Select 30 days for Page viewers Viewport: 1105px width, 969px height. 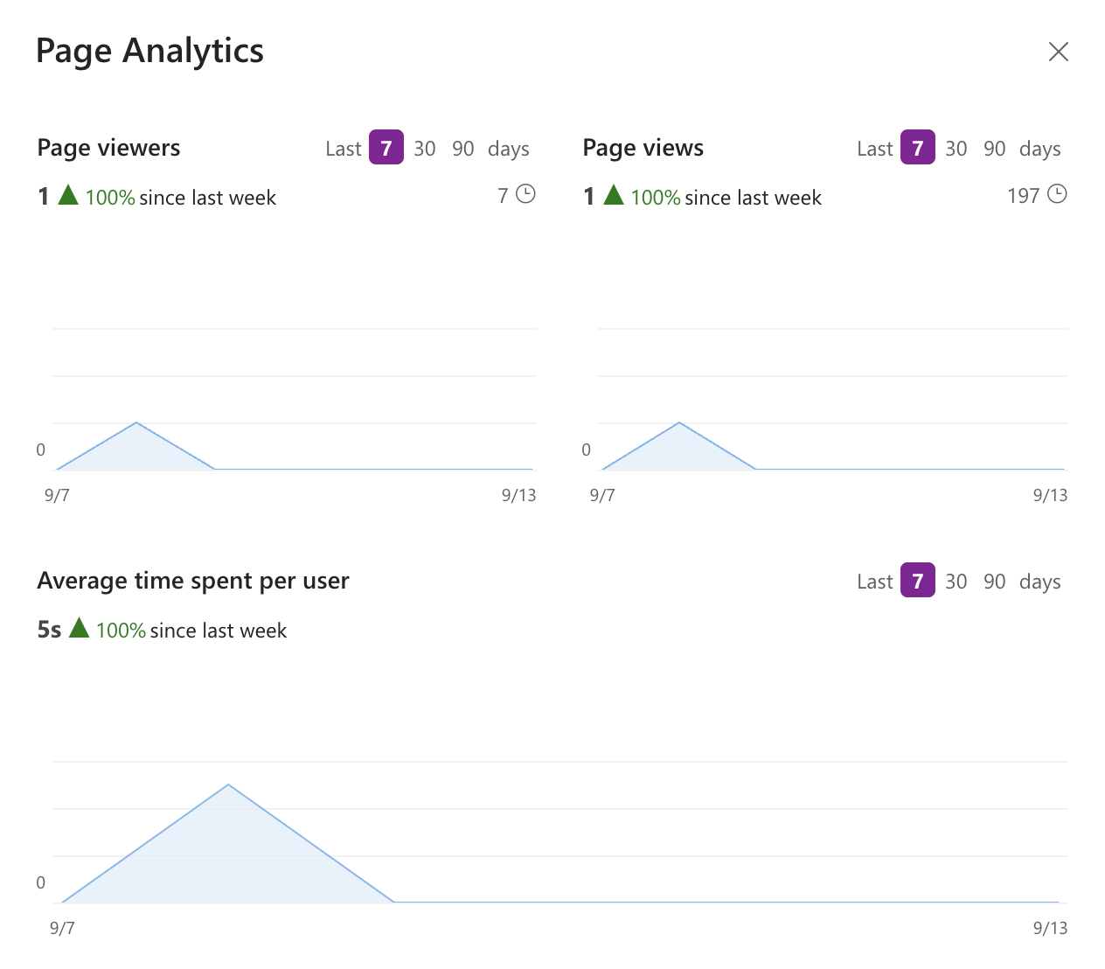click(x=425, y=149)
